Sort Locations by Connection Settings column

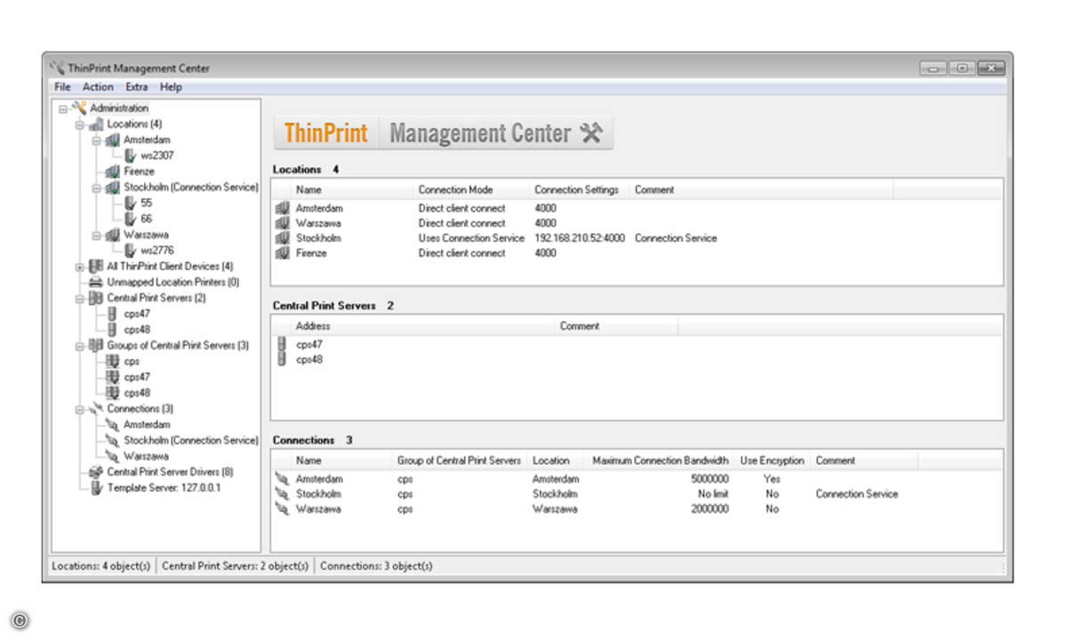578,190
